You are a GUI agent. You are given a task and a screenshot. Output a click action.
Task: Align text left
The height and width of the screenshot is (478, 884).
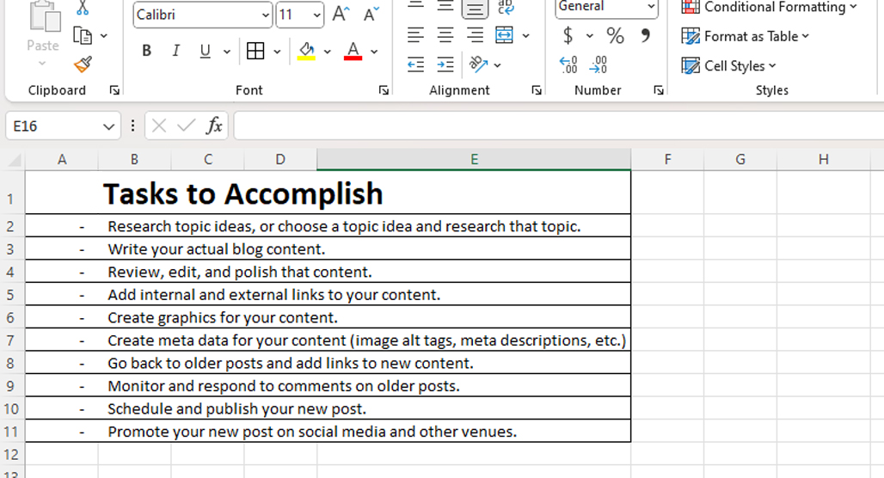point(415,35)
